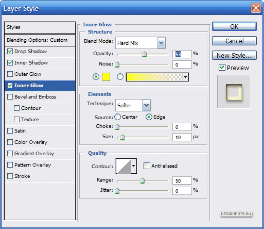This screenshot has height=229, width=264.
Task: Open the Color Overlay settings
Action: pyautogui.click(x=31, y=142)
